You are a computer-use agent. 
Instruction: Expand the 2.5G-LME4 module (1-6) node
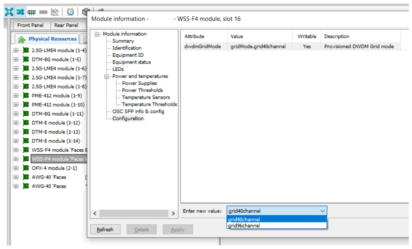pyautogui.click(x=16, y=68)
